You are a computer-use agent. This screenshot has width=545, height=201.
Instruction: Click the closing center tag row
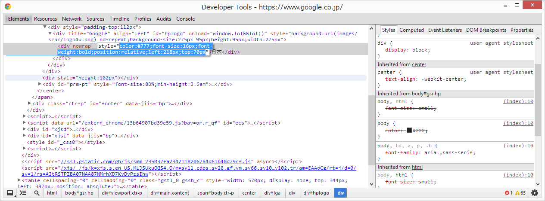[x=51, y=91]
